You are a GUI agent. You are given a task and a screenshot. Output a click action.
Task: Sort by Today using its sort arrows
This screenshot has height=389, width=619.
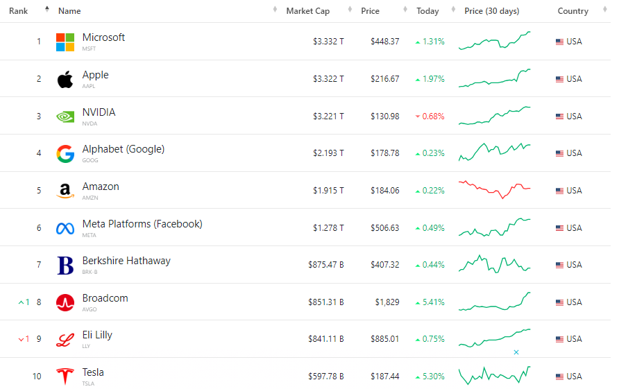tap(453, 9)
